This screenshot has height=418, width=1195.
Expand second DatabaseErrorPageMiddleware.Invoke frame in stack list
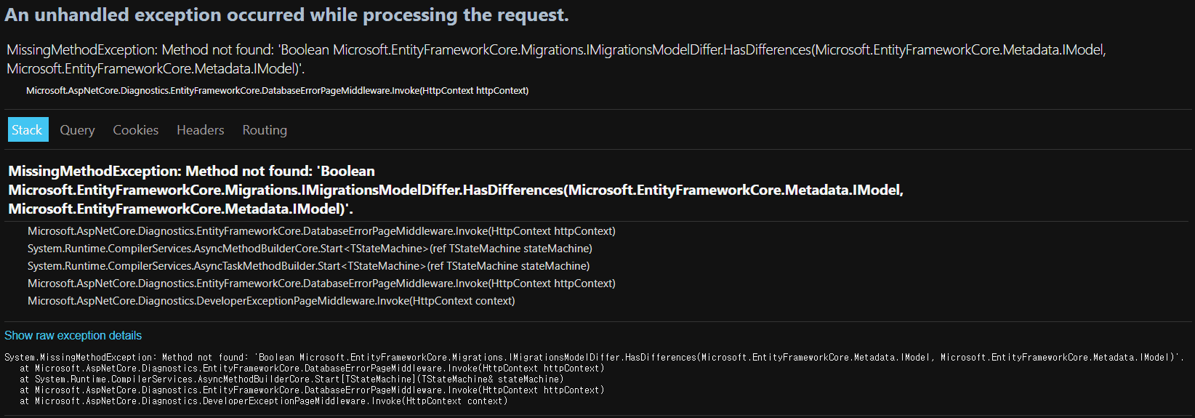click(321, 284)
